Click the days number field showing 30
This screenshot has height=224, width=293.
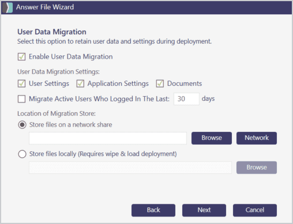186,99
